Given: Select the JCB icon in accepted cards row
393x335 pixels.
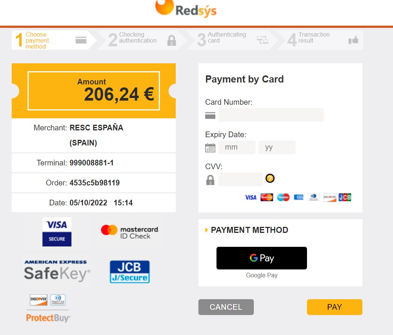Looking at the screenshot, I should coord(345,197).
